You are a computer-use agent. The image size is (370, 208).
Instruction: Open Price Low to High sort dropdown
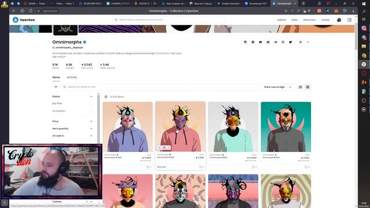[x=277, y=87]
